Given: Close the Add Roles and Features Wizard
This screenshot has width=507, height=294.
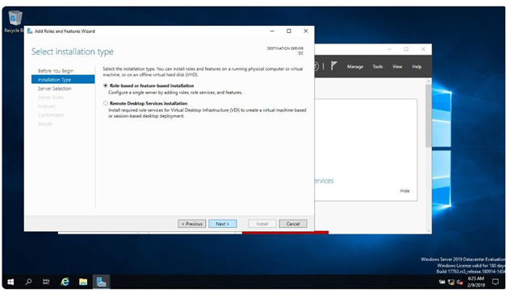Looking at the screenshot, I should [x=305, y=31].
